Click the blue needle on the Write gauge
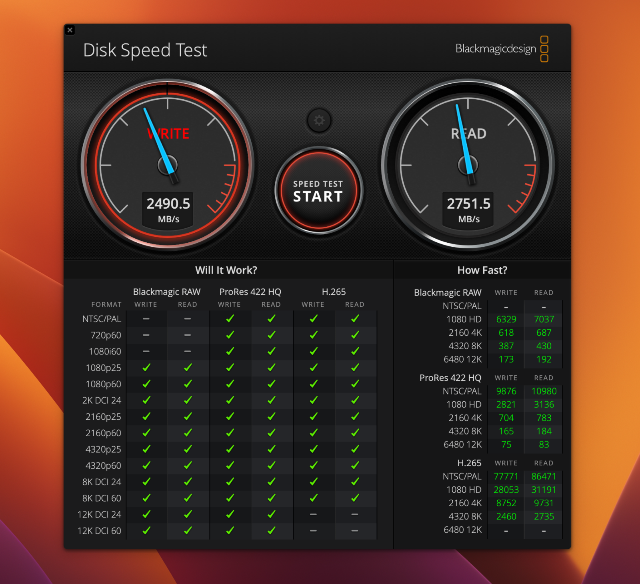 coord(159,140)
